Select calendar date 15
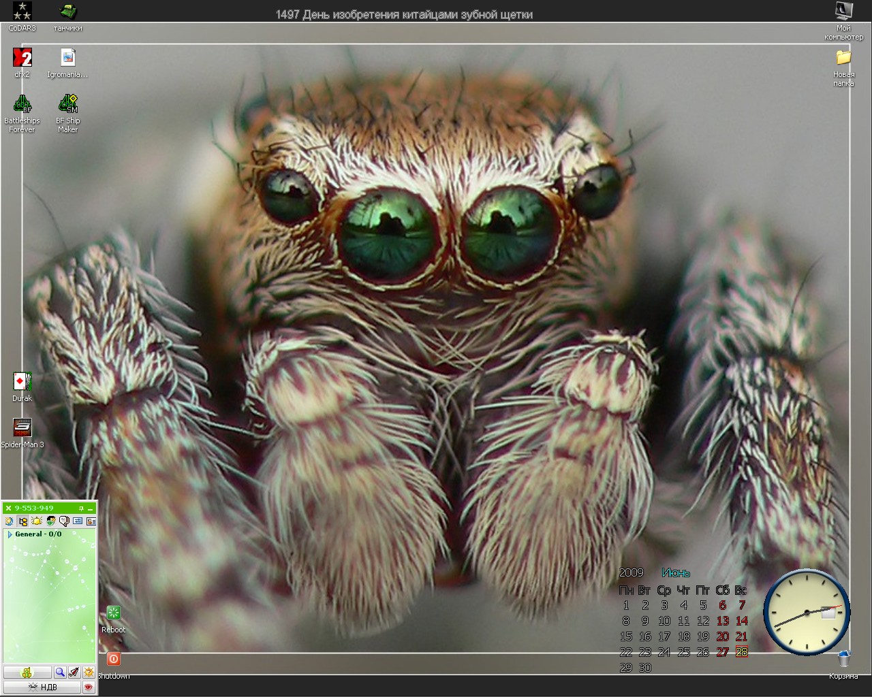872x697 pixels. point(626,636)
